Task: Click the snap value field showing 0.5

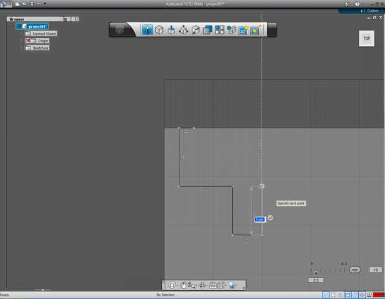Action: (315, 280)
